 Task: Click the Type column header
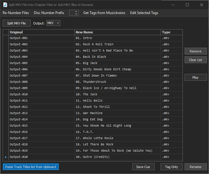coord(171,32)
